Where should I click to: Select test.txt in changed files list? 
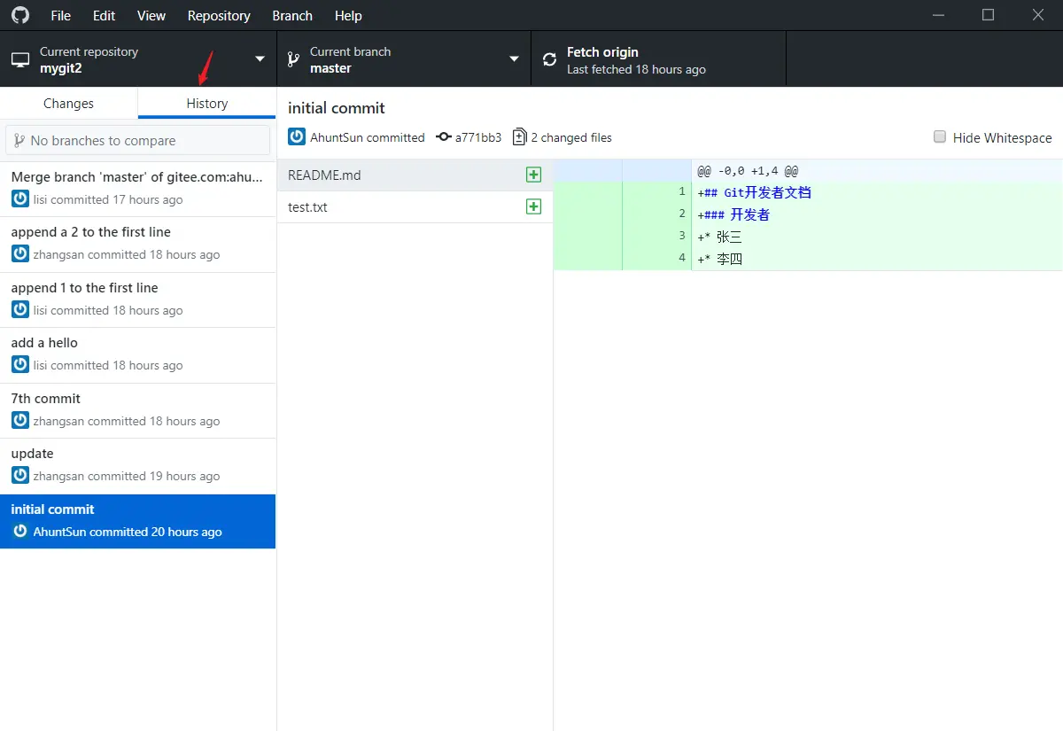click(415, 207)
